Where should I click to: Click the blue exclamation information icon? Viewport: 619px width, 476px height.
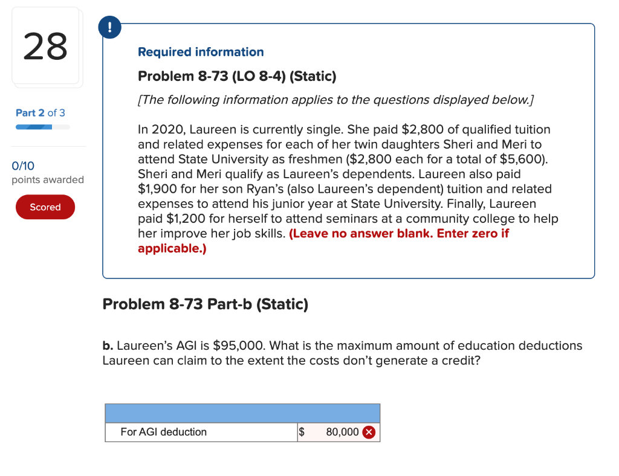pos(109,27)
